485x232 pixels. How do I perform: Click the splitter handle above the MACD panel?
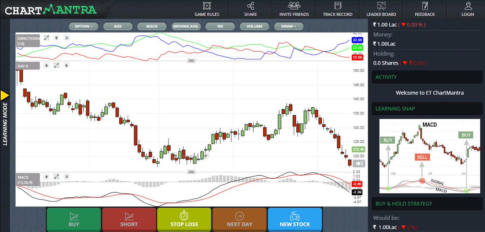pos(192,171)
